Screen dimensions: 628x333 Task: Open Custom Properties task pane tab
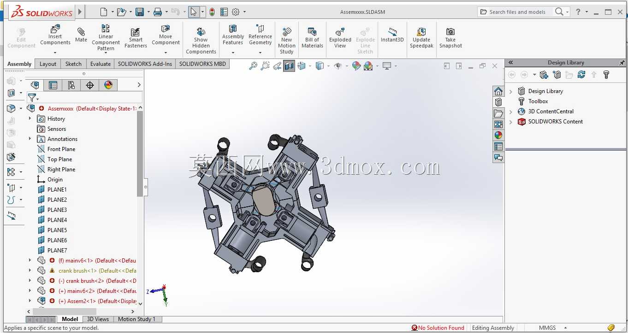498,146
